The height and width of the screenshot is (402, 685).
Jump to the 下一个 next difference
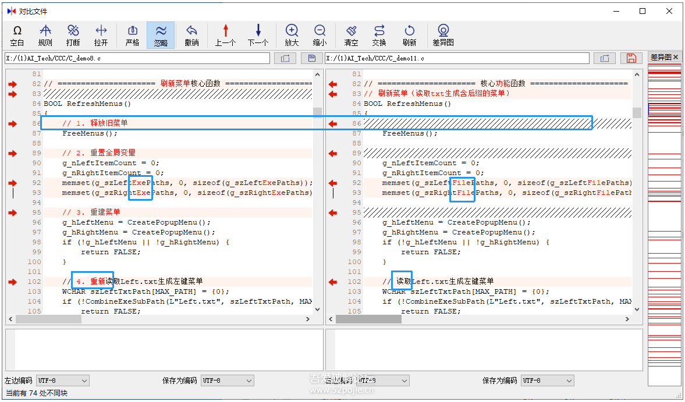point(257,34)
